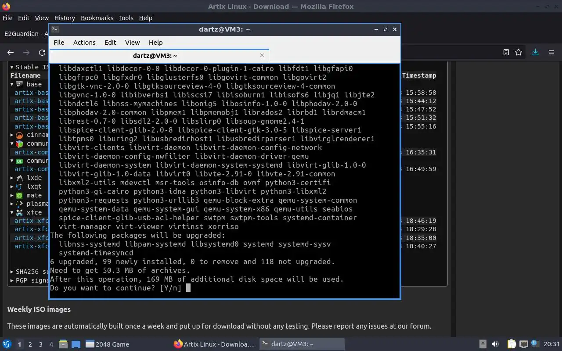The width and height of the screenshot is (562, 351).
Task: Select the E2Guardian Firefox tab
Action: (x=26, y=34)
